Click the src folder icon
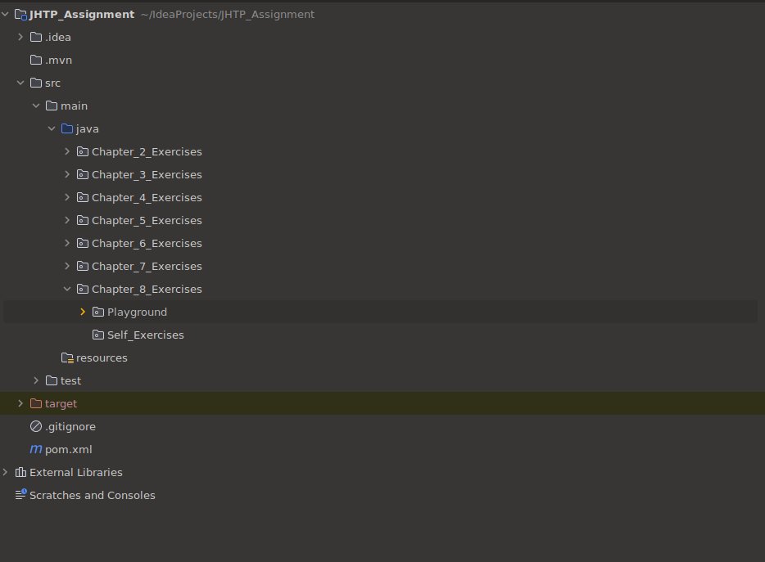This screenshot has width=765, height=562. [x=35, y=83]
